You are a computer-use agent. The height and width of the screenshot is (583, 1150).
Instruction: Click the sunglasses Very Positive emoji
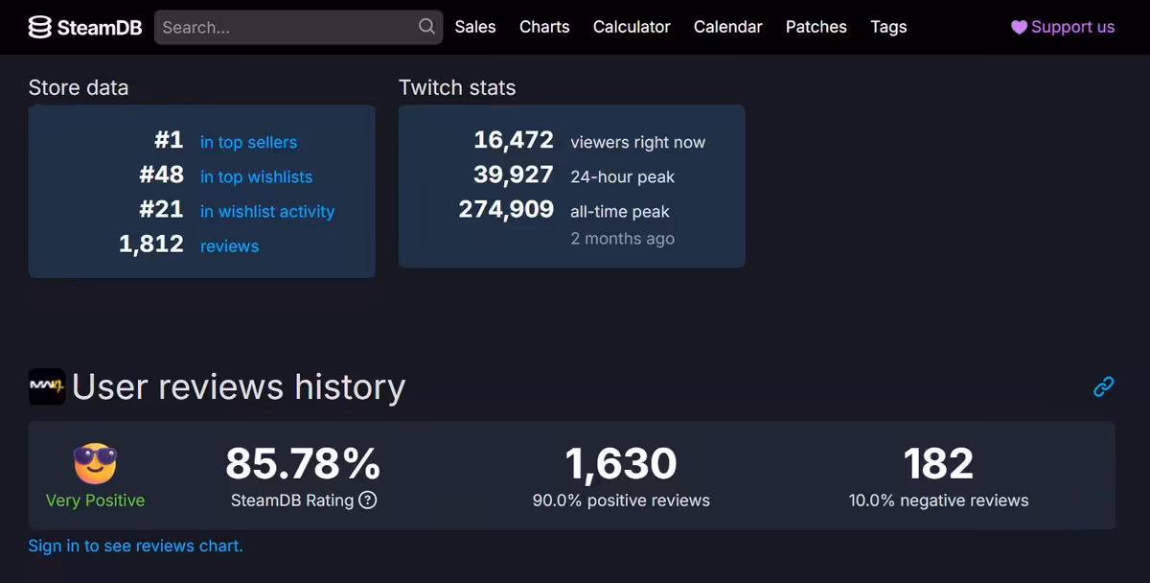tap(95, 464)
